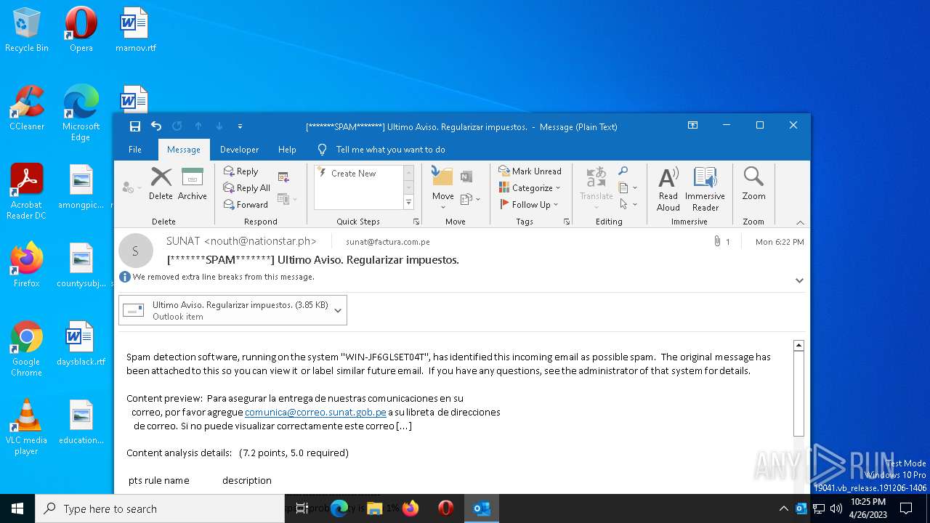930x523 pixels.
Task: Show hidden system tray icons
Action: (x=783, y=508)
